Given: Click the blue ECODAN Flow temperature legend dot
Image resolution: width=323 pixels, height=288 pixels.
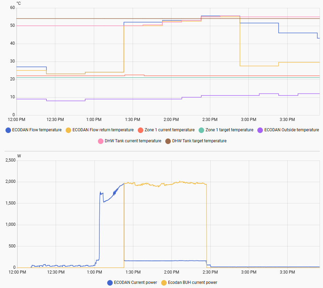Looking at the screenshot, I should coord(8,130).
